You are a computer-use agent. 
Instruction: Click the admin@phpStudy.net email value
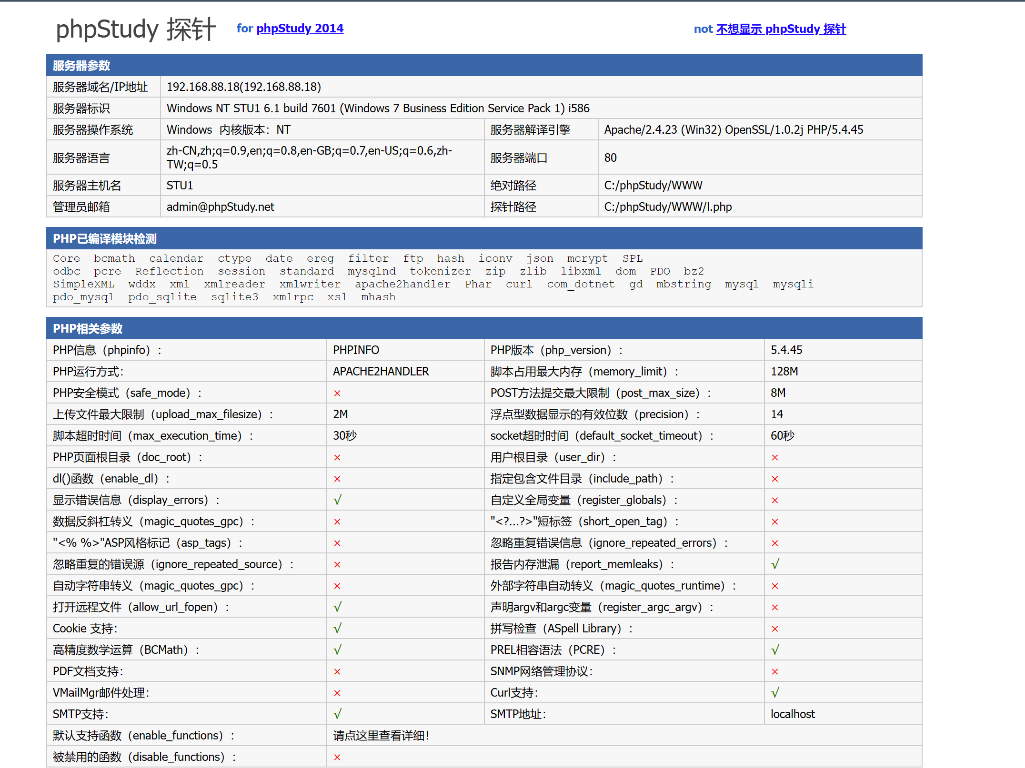click(x=220, y=207)
